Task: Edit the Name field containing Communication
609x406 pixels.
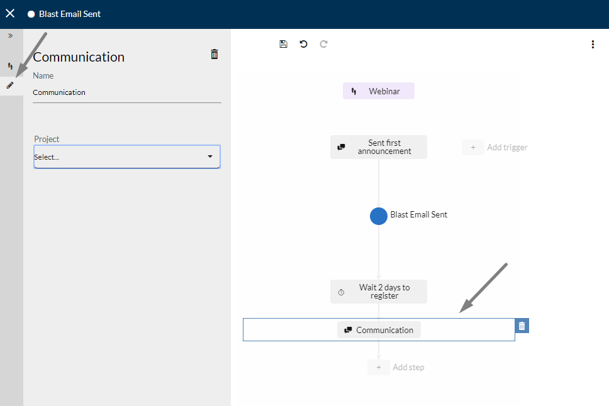Action: pyautogui.click(x=127, y=92)
